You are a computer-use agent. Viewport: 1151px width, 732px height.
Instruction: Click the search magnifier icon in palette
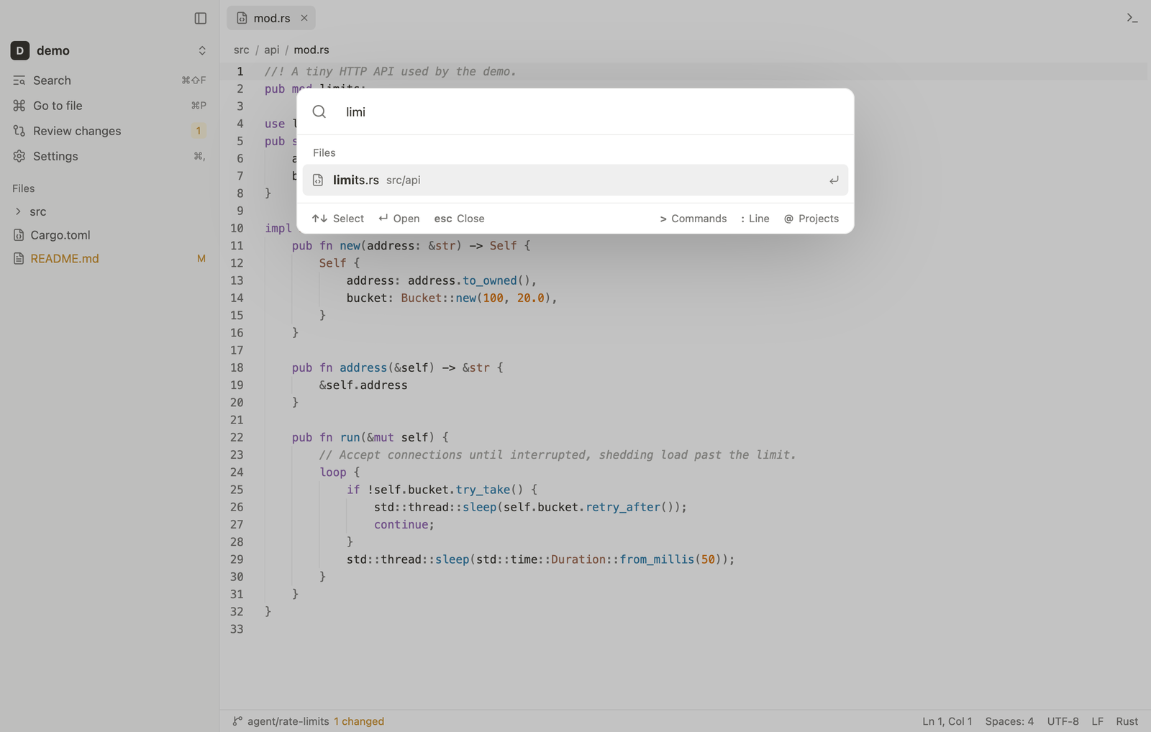click(x=319, y=111)
